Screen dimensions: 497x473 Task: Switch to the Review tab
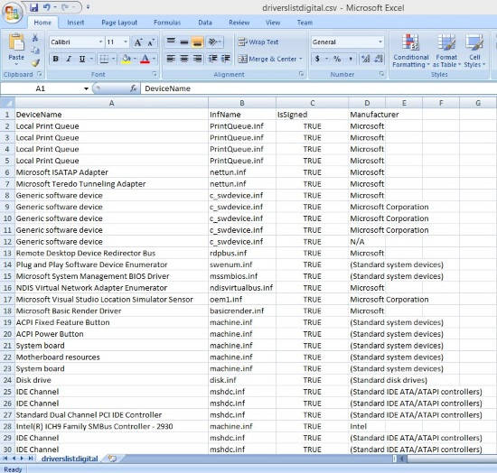[239, 23]
